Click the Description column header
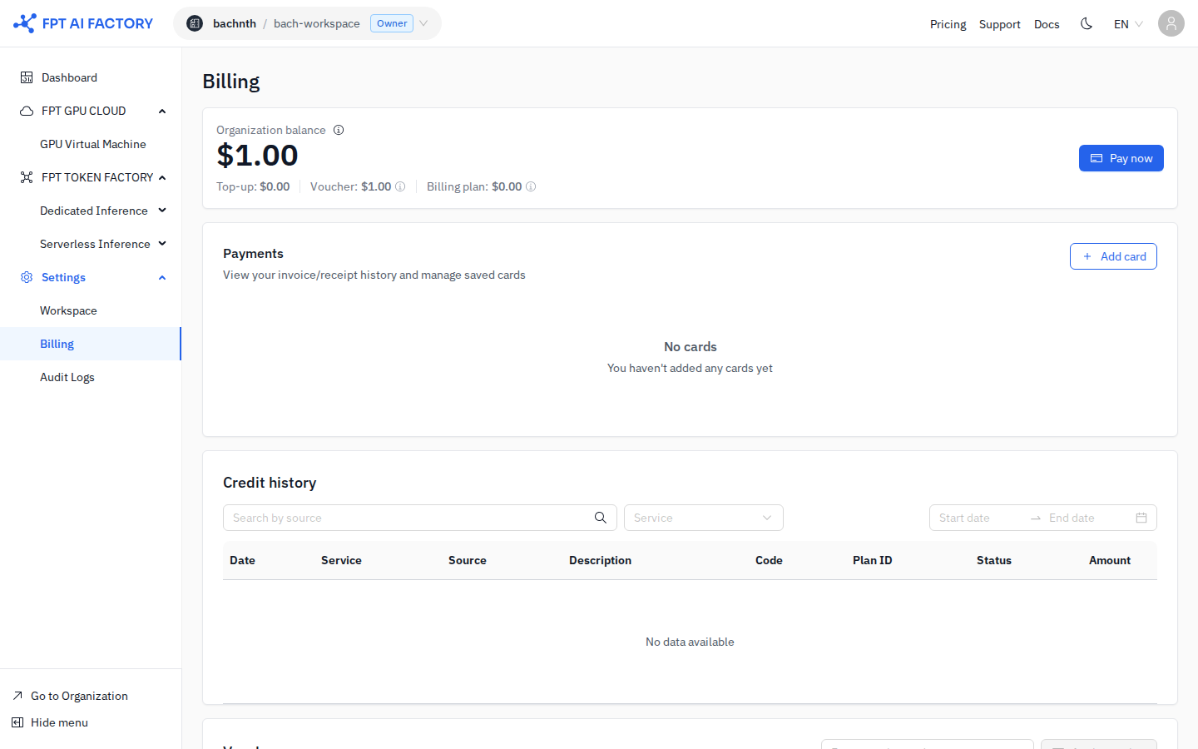The width and height of the screenshot is (1198, 749). pos(600,560)
